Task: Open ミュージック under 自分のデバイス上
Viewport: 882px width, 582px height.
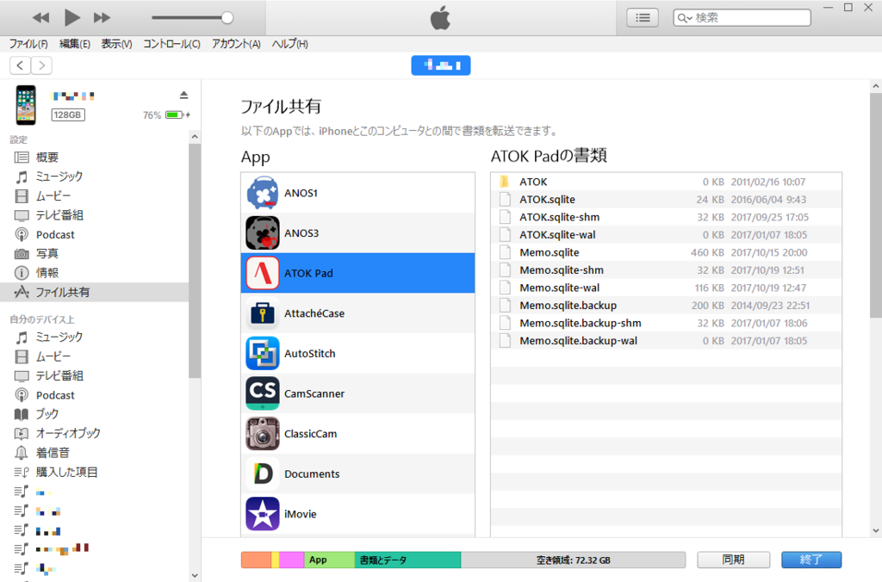Action: (95, 337)
